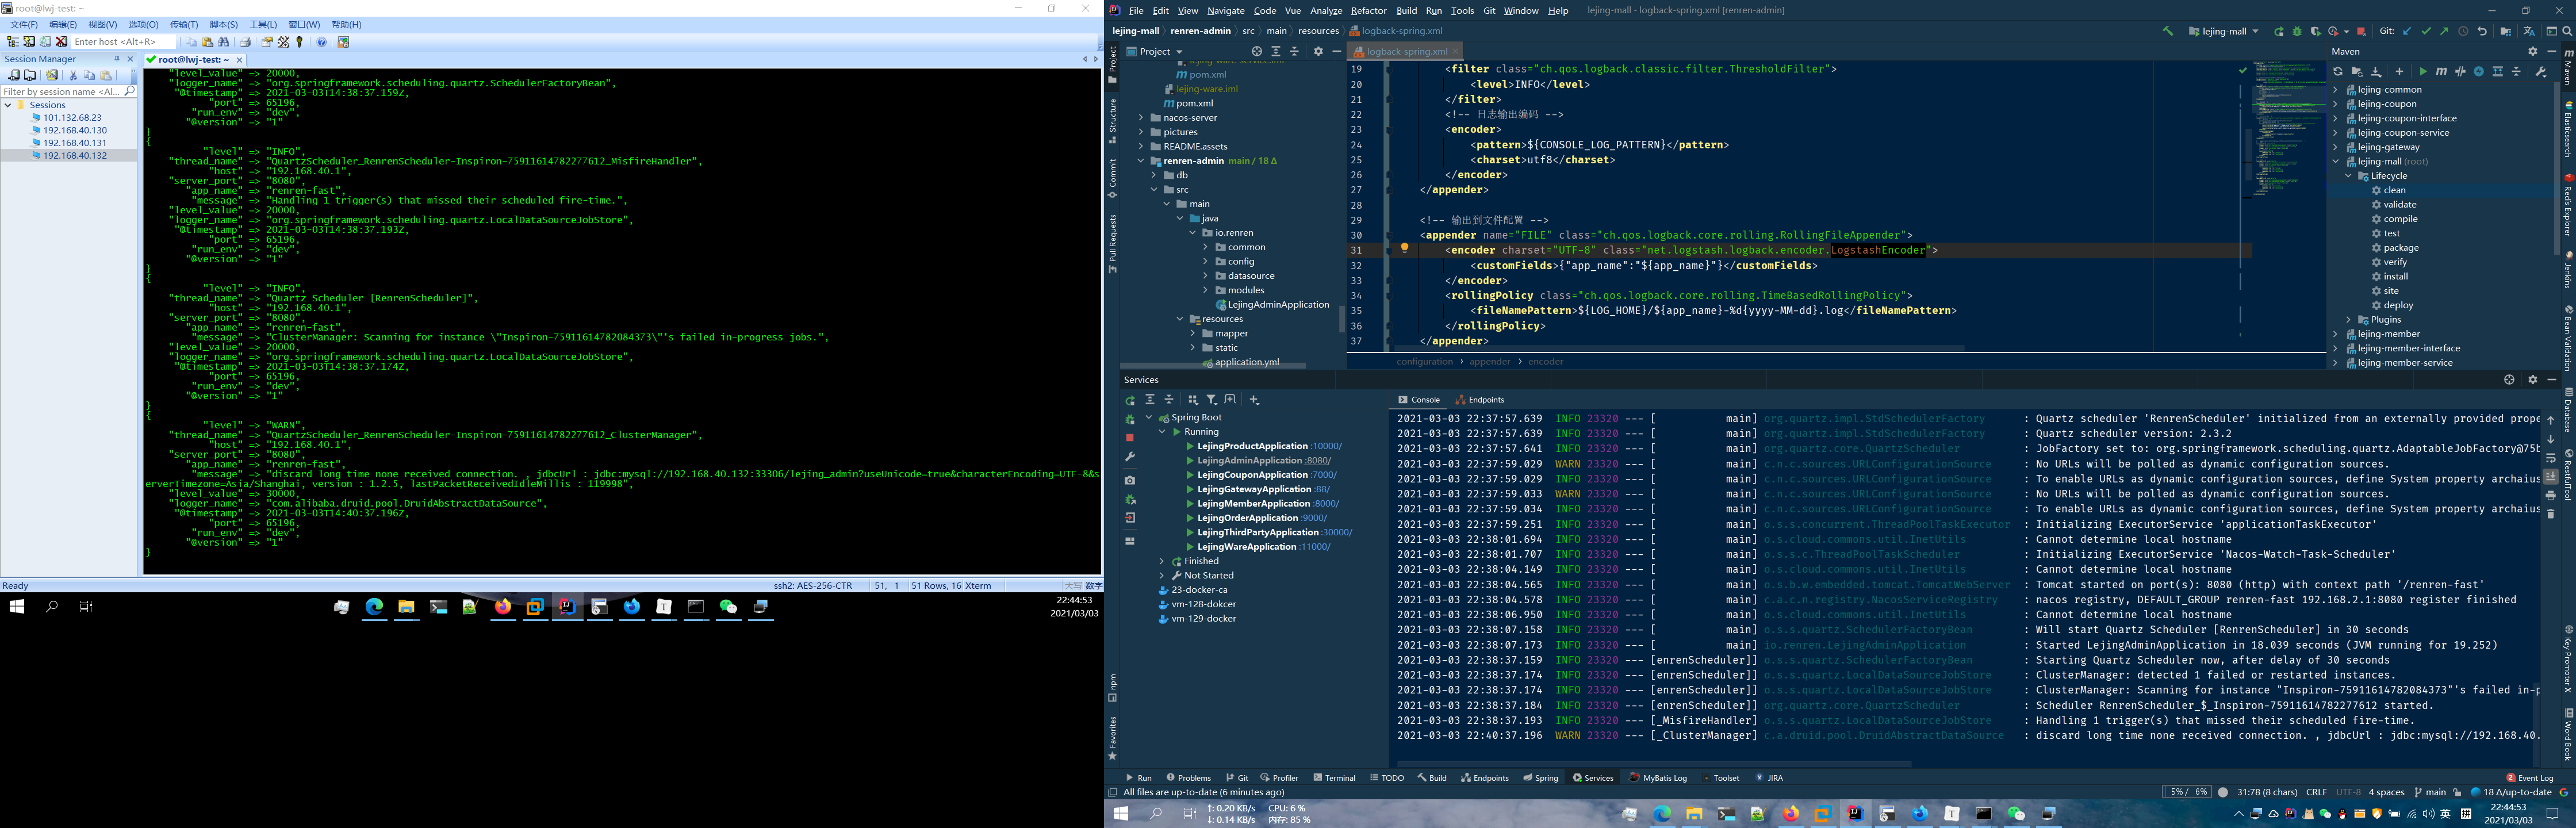This screenshot has width=2576, height=828.
Task: Toggle Pull Requests side panel
Action: pyautogui.click(x=1112, y=244)
